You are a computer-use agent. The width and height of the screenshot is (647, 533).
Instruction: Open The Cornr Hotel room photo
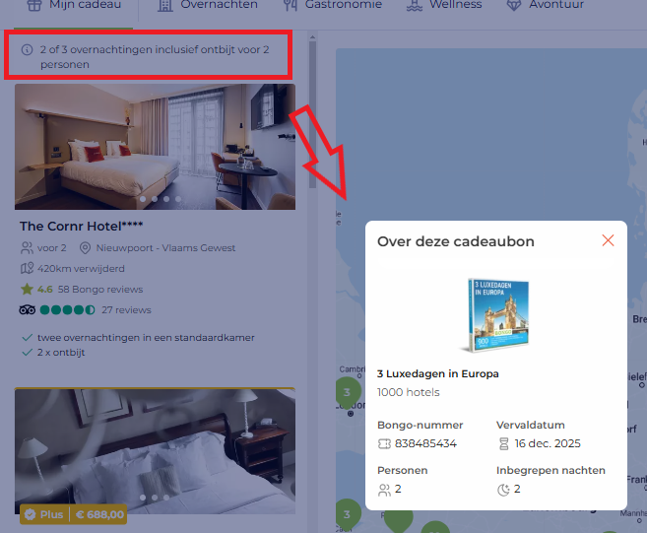pos(156,147)
